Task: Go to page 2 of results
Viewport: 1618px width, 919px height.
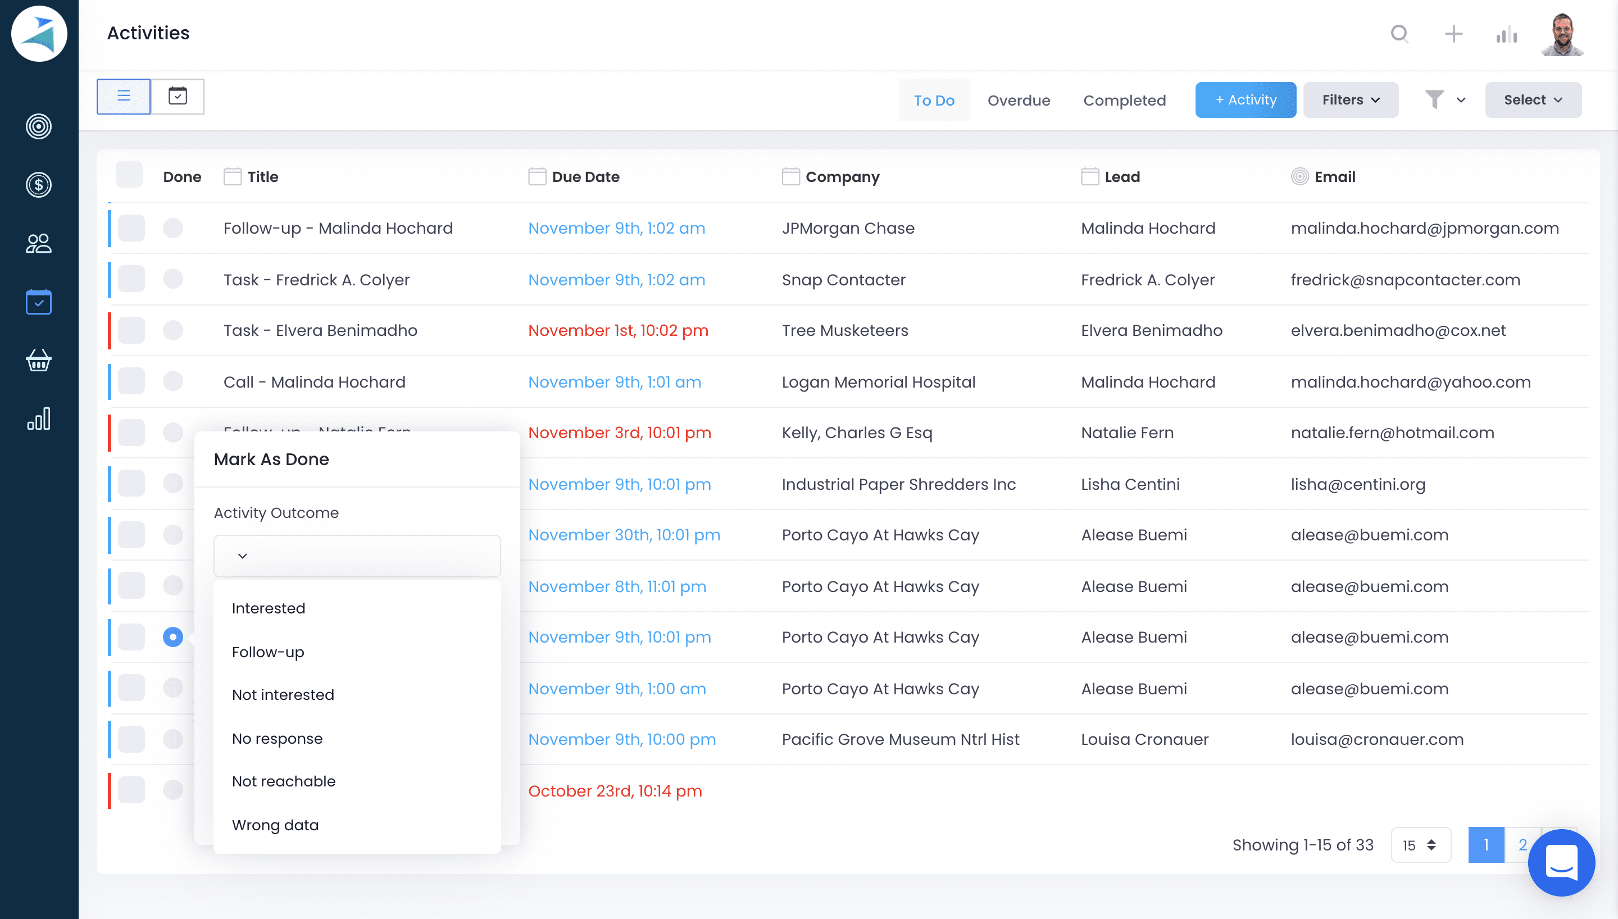Action: 1522,844
